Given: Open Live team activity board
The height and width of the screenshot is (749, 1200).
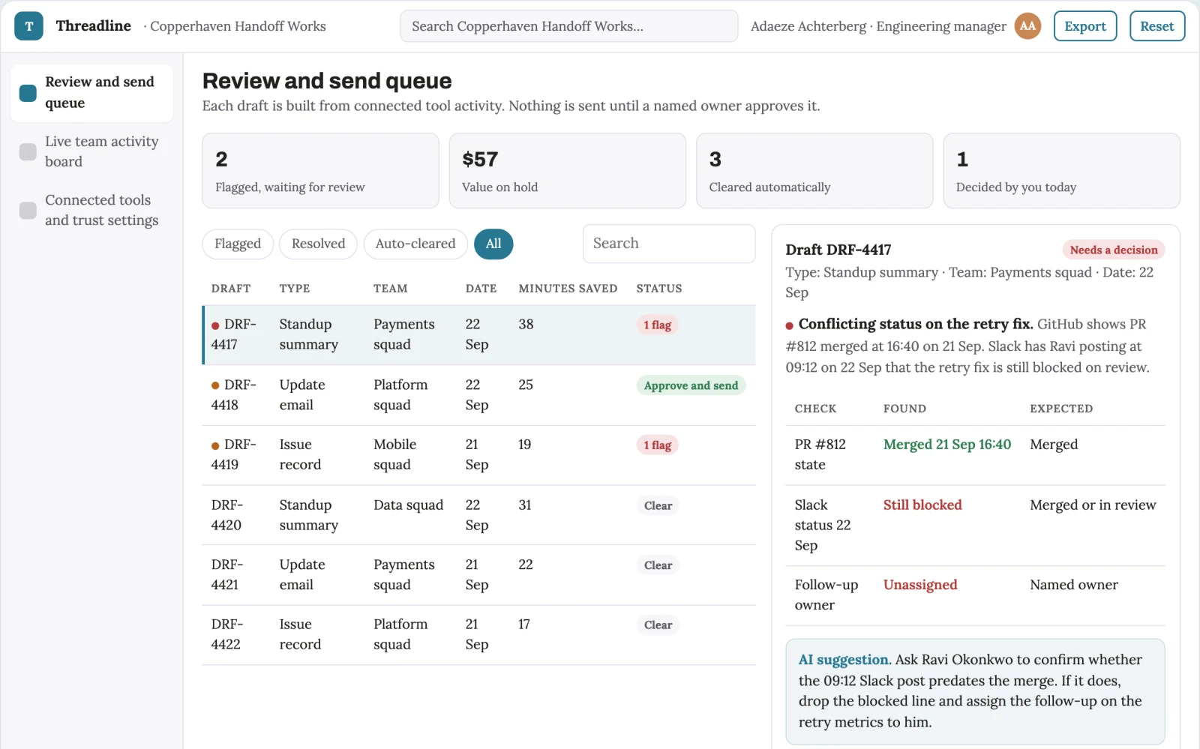Looking at the screenshot, I should [91, 151].
